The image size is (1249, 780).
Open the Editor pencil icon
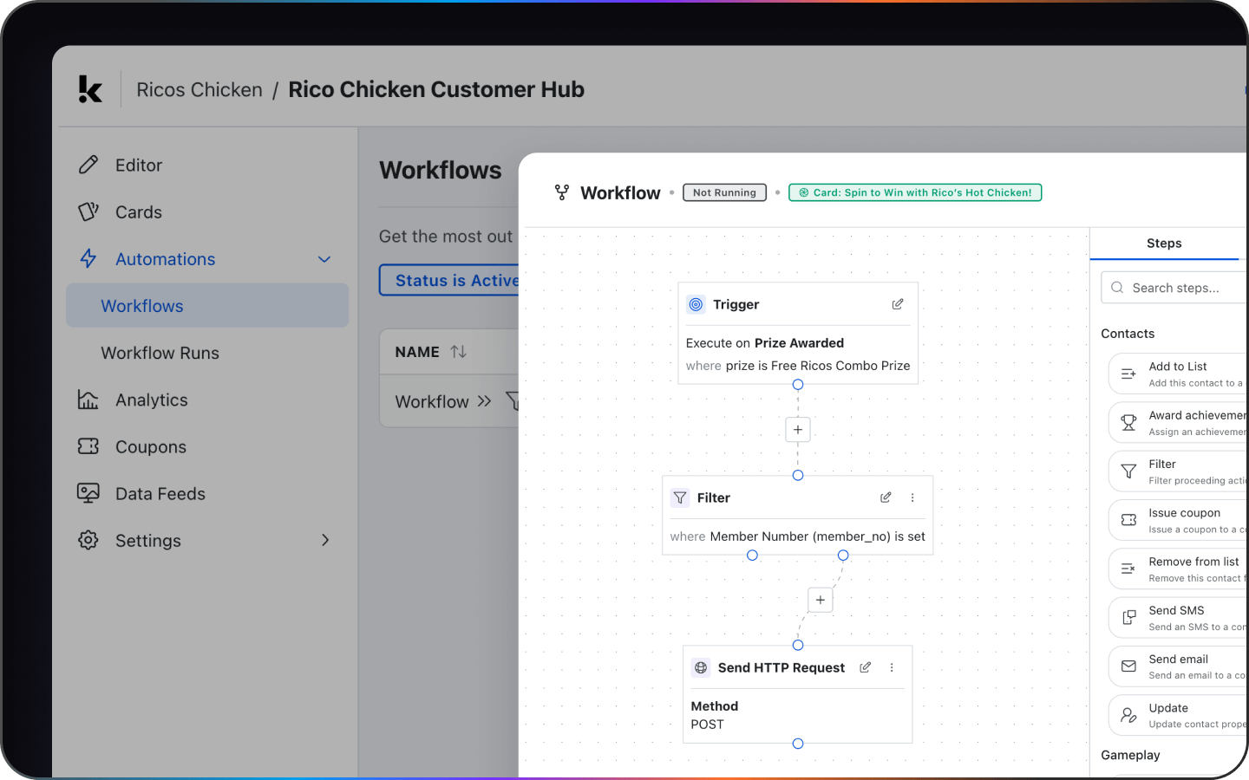click(x=88, y=165)
